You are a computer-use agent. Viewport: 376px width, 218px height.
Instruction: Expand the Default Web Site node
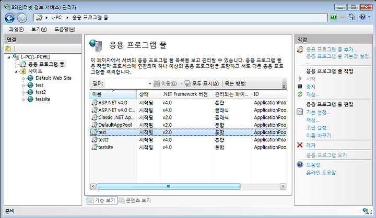coord(23,78)
